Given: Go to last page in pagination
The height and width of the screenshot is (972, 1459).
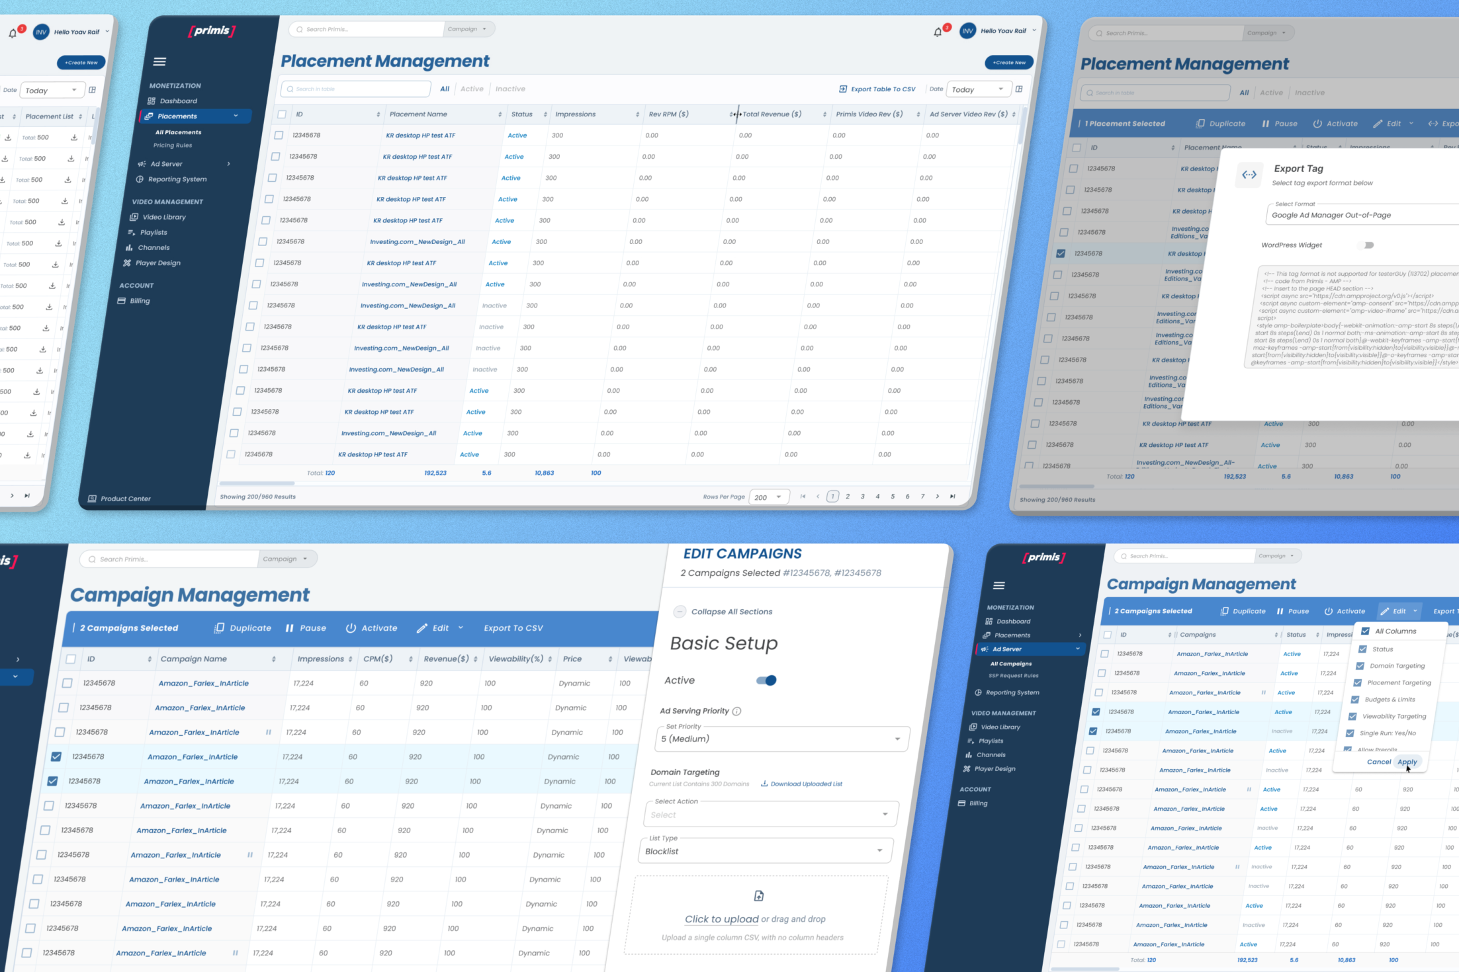Looking at the screenshot, I should click(952, 496).
